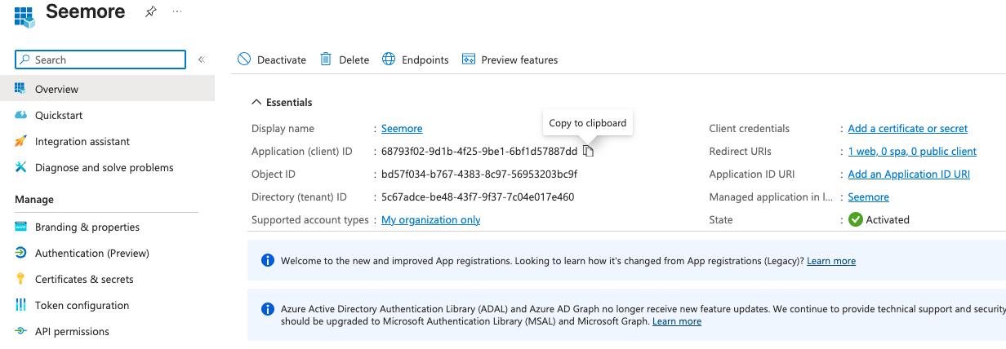
Task: Click the Delete trash can icon
Action: [x=326, y=59]
